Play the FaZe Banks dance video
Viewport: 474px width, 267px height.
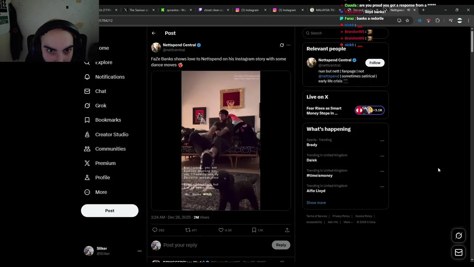pyautogui.click(x=221, y=141)
